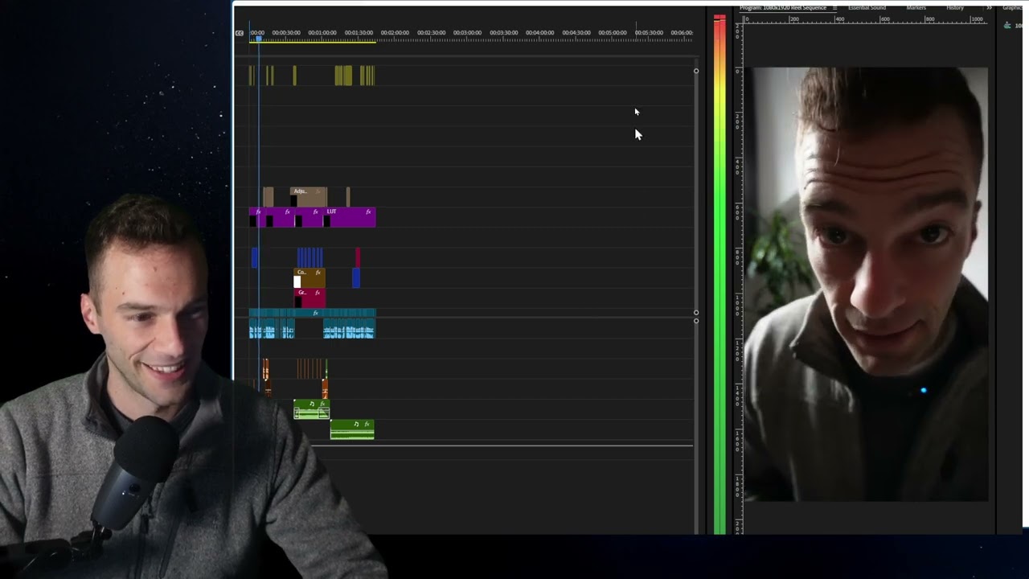Screen dimensions: 1029x579
Task: Click the music note icon on upper green clip
Action: (312, 404)
